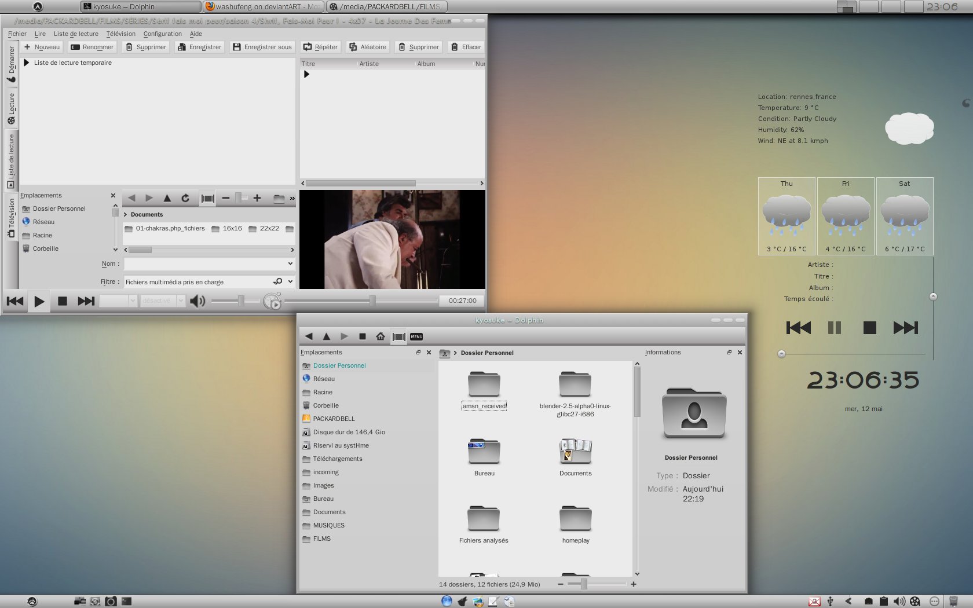Stop playback in the media player
Image resolution: width=973 pixels, height=608 pixels.
click(63, 301)
